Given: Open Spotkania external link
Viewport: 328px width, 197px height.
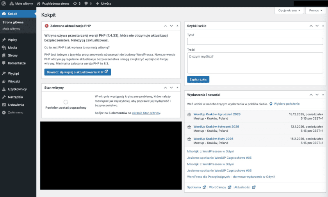Looking at the screenshot, I should point(196,187).
